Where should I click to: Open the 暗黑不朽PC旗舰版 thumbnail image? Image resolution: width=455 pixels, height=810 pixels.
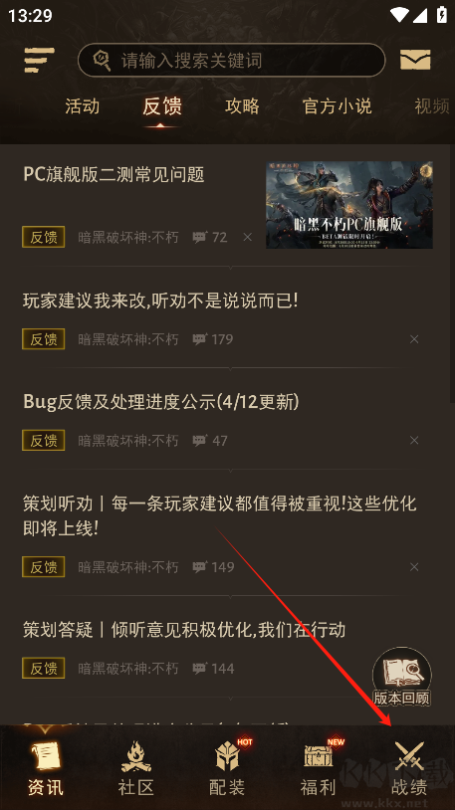[349, 205]
